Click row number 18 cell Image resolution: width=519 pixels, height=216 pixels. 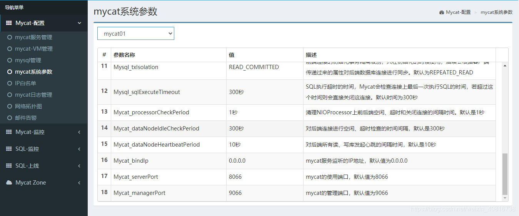point(104,193)
